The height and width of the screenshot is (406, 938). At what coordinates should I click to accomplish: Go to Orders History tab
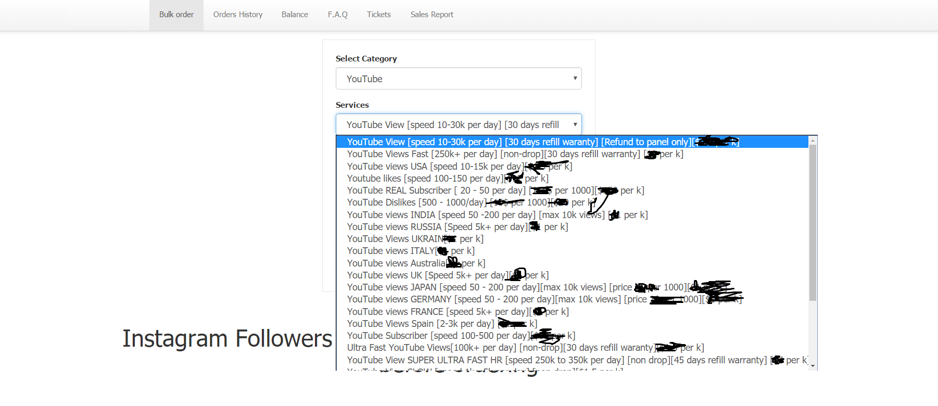237,15
